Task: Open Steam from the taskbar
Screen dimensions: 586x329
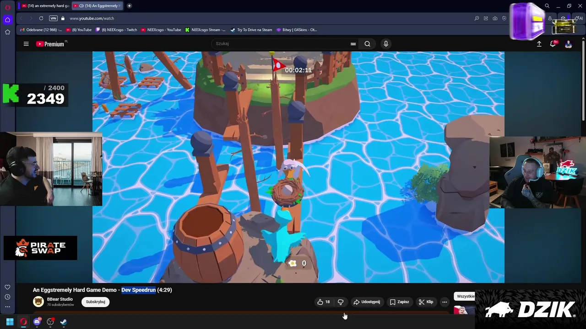Action: [64, 322]
